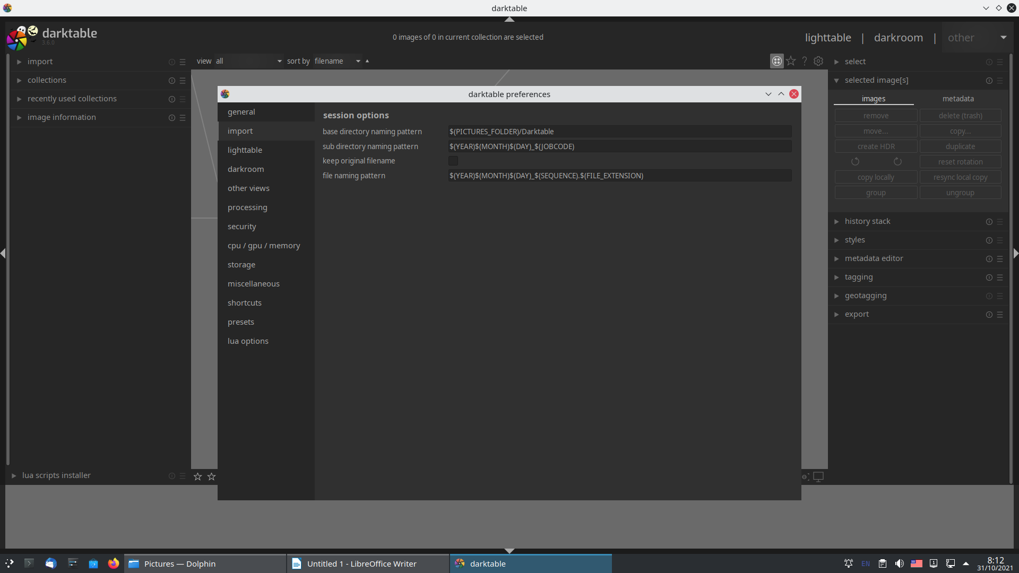Viewport: 1019px width, 573px height.
Task: Rotate selected images counterclockwise
Action: [x=855, y=161]
